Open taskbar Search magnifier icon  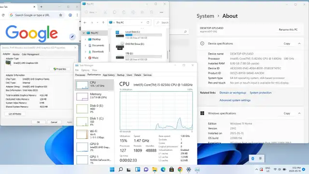(121, 170)
